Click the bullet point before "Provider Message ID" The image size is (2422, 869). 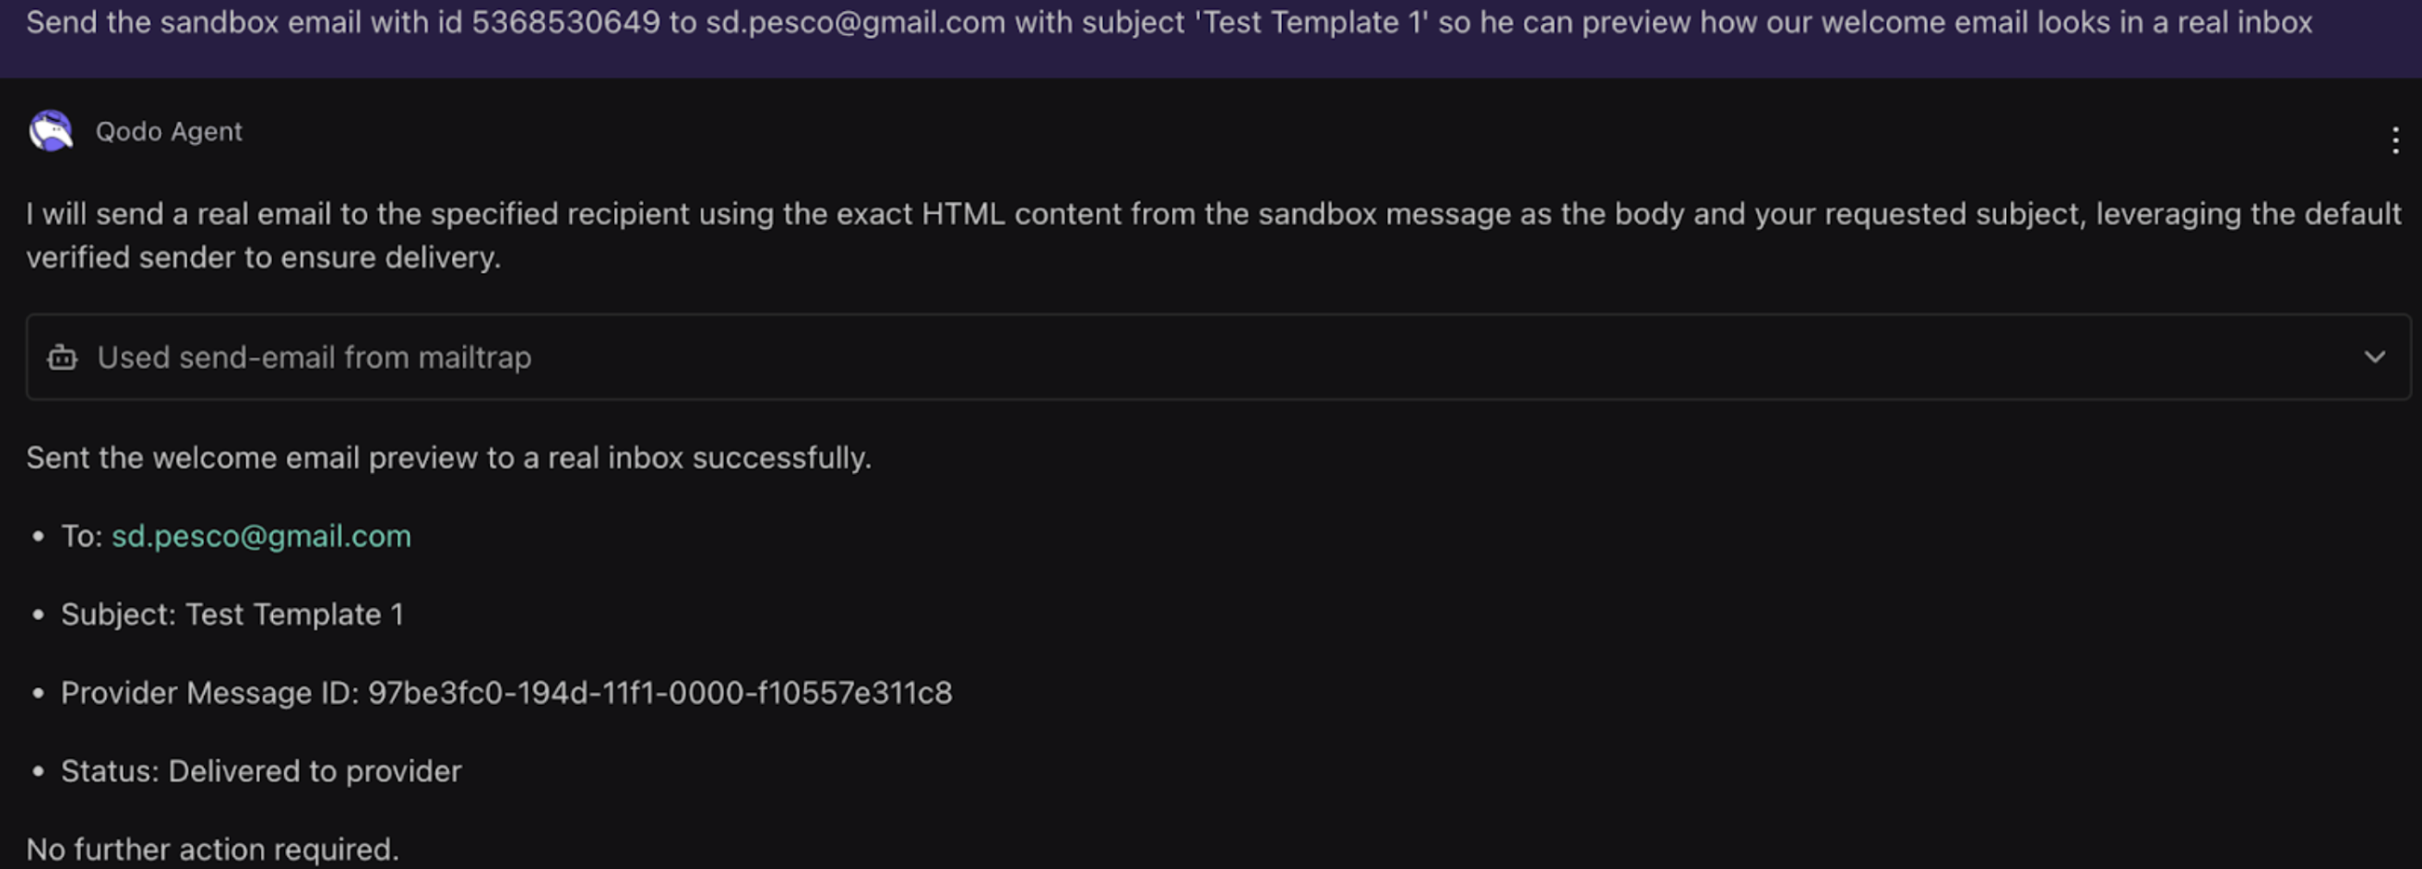point(39,693)
